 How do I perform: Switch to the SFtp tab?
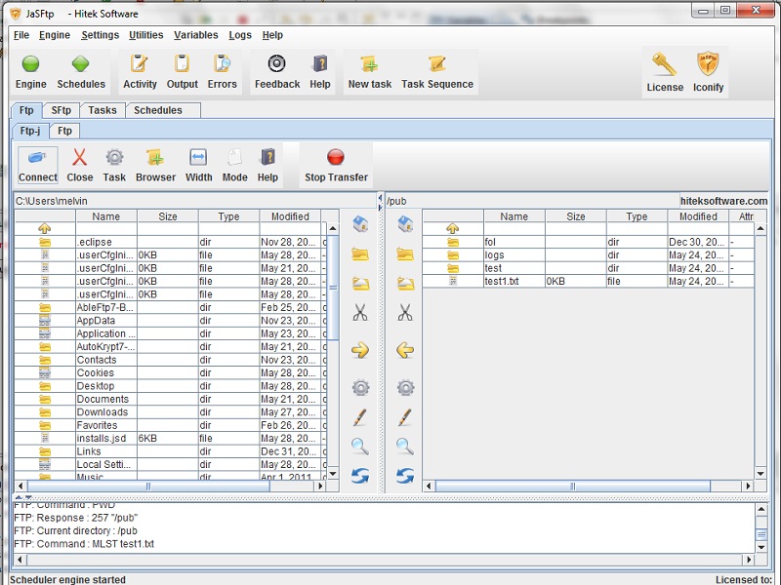click(x=62, y=110)
